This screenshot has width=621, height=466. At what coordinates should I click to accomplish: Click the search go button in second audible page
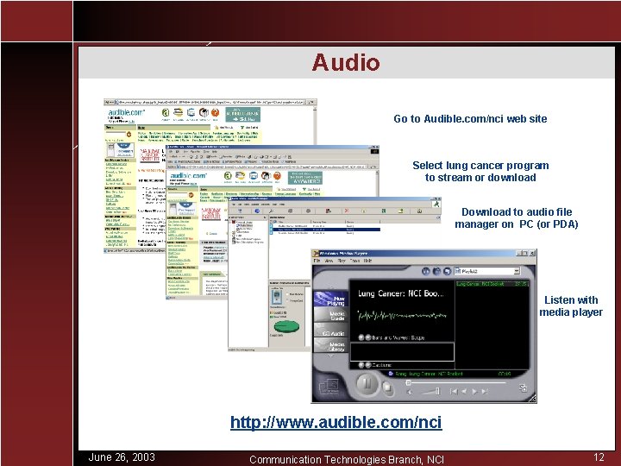point(191,195)
